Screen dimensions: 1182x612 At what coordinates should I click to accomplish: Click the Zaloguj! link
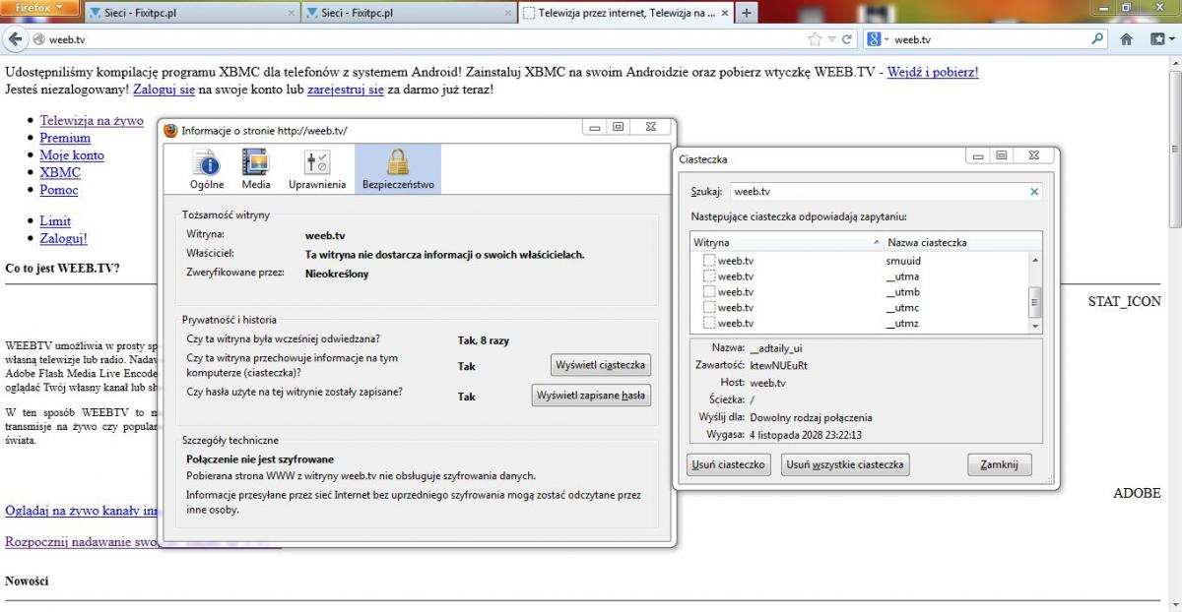click(x=64, y=239)
